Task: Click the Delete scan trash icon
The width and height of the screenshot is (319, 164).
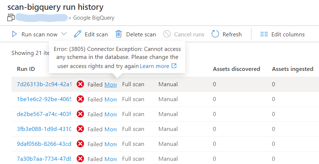Action: [118, 34]
